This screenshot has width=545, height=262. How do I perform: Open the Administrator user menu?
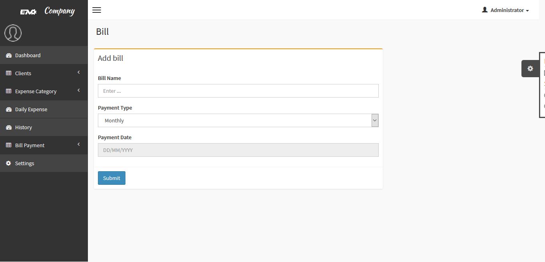[x=505, y=10]
